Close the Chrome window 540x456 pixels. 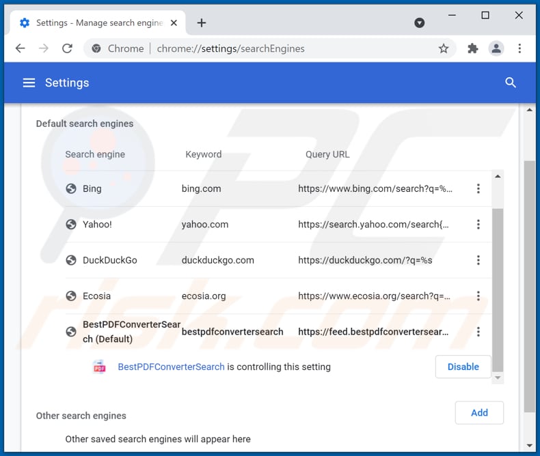[x=519, y=16]
